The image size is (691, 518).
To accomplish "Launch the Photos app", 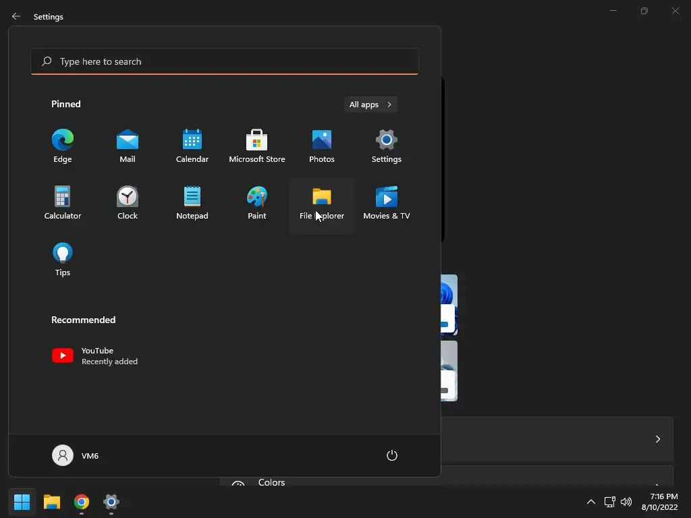I will pos(322,146).
